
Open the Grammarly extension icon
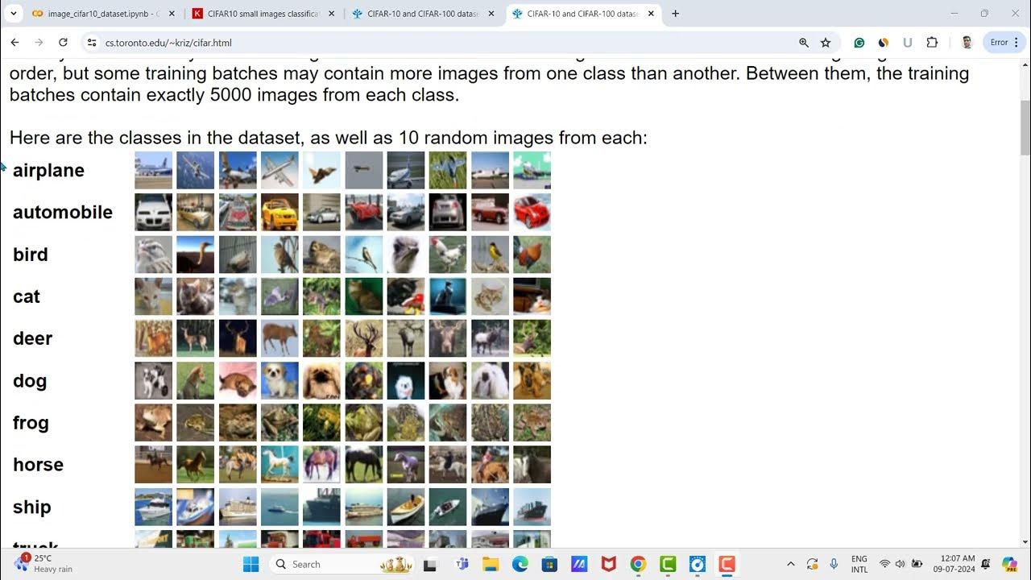(859, 43)
